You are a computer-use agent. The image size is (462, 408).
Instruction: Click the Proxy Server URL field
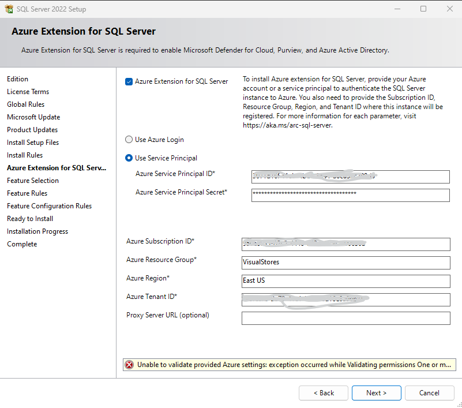(346, 318)
